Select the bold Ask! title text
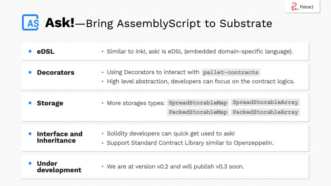Image resolution: width=331 pixels, height=186 pixels. tap(60, 23)
